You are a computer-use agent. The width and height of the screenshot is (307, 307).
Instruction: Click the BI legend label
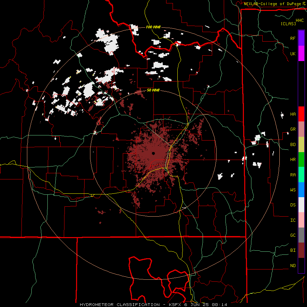[x=293, y=250]
